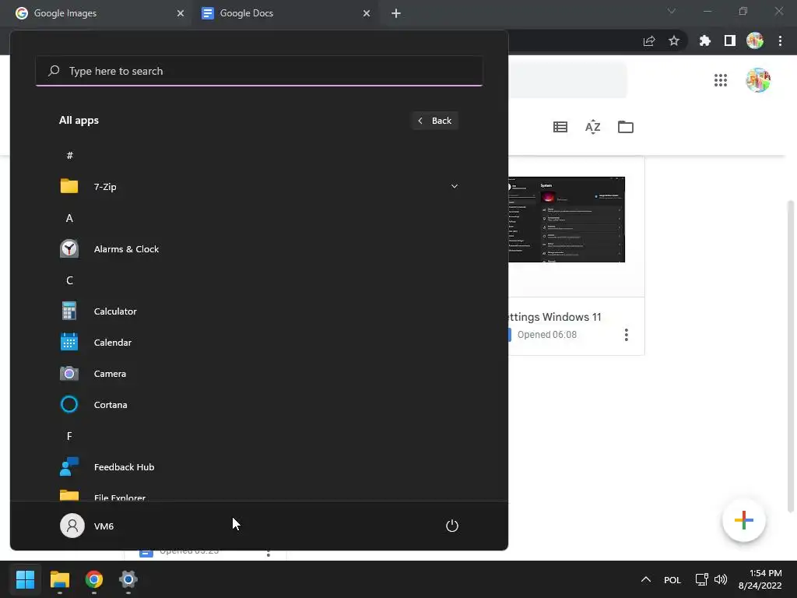The height and width of the screenshot is (598, 797).
Task: Open network and volume quick settings
Action: coord(711,579)
